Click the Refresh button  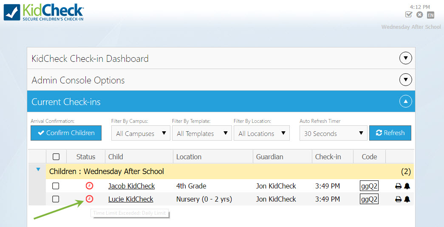coord(390,133)
